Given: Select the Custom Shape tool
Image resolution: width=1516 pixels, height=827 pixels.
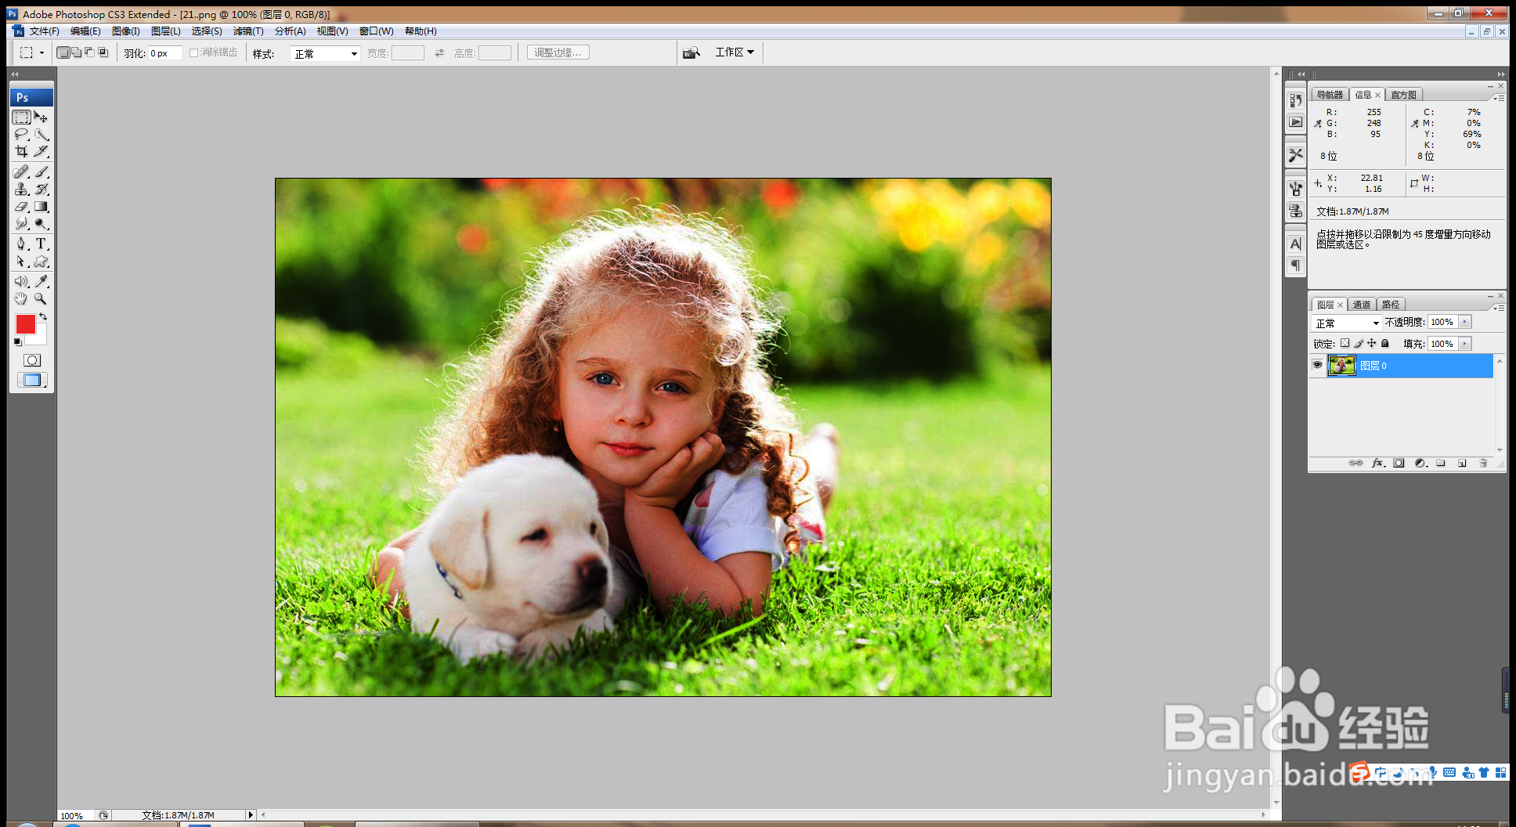Looking at the screenshot, I should (42, 262).
